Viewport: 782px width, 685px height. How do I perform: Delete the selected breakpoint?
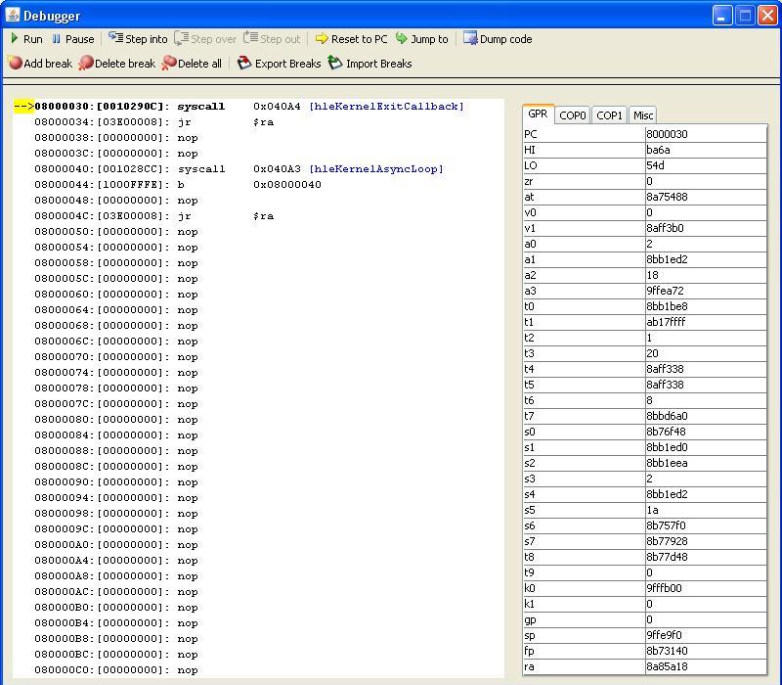point(116,64)
